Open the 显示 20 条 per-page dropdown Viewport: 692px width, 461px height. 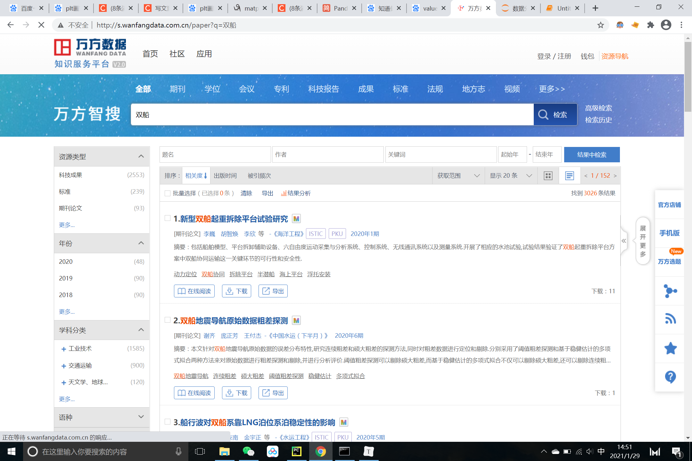[x=511, y=176]
